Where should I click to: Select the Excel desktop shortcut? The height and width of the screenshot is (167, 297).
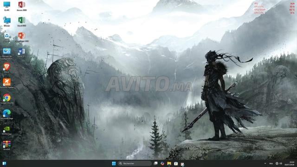(x=22, y=22)
